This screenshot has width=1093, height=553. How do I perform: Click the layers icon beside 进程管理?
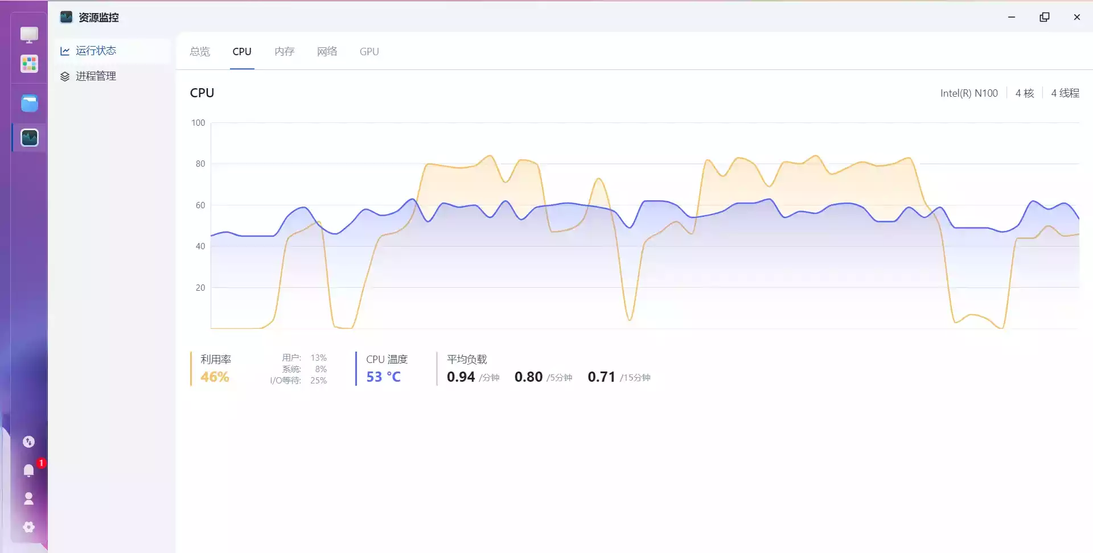(x=65, y=76)
